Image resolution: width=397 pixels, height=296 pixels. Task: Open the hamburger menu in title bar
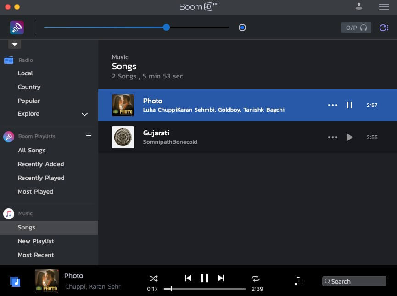tap(384, 7)
